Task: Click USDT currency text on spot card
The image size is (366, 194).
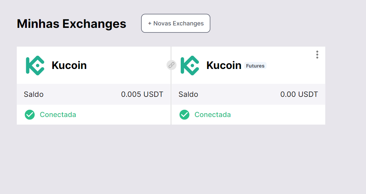Action: click(154, 94)
